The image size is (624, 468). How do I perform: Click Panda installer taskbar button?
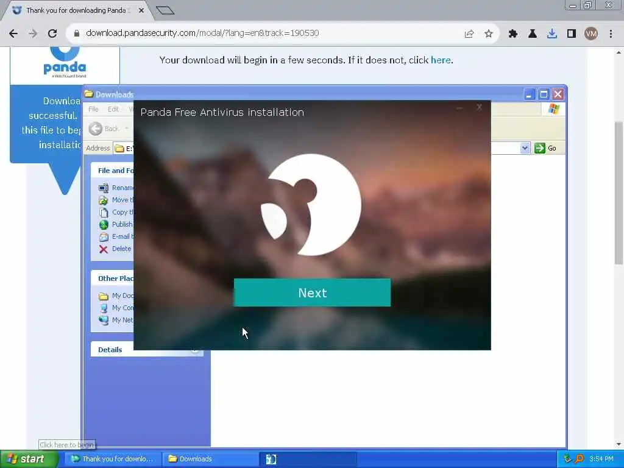308,459
